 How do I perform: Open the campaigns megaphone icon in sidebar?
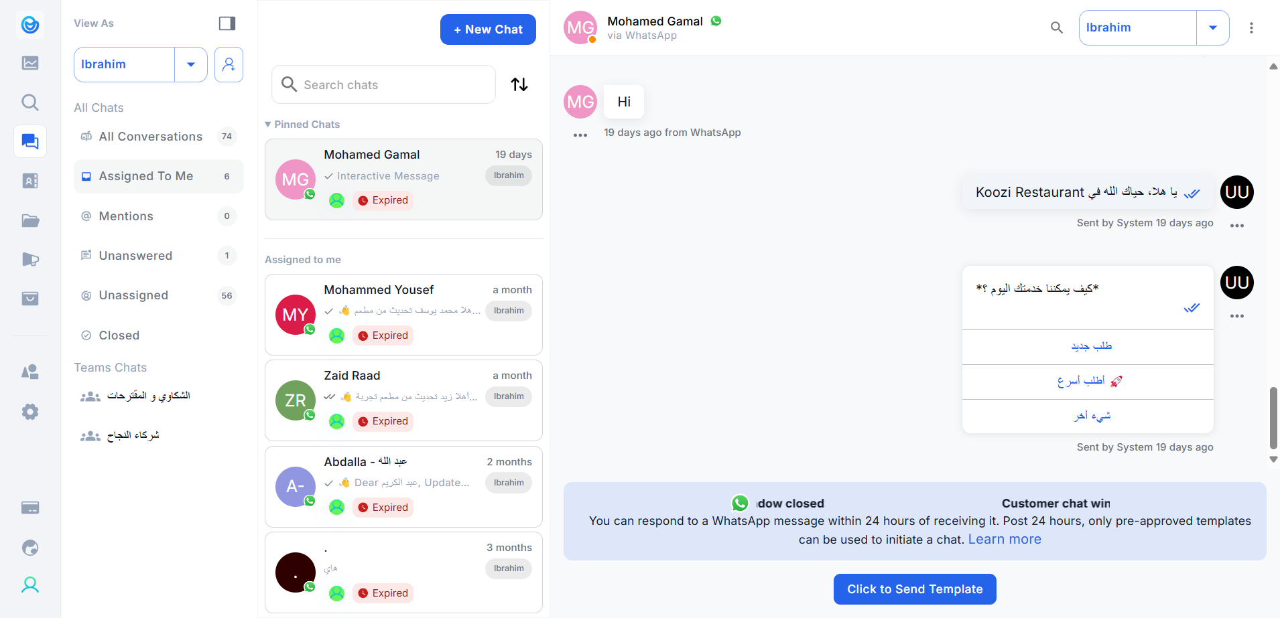[x=30, y=259]
